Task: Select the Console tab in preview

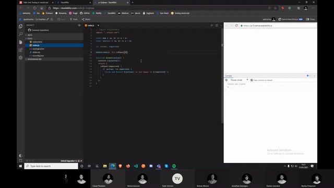Action: point(229,76)
